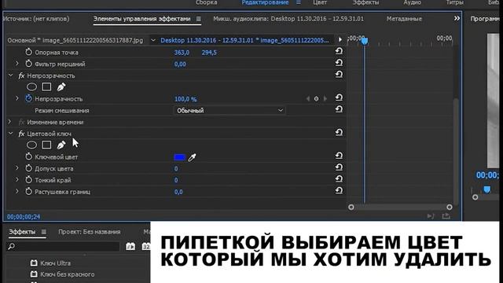Reset the Непрозрачность effect group
Viewport: 503px width, 283px height.
click(339, 75)
